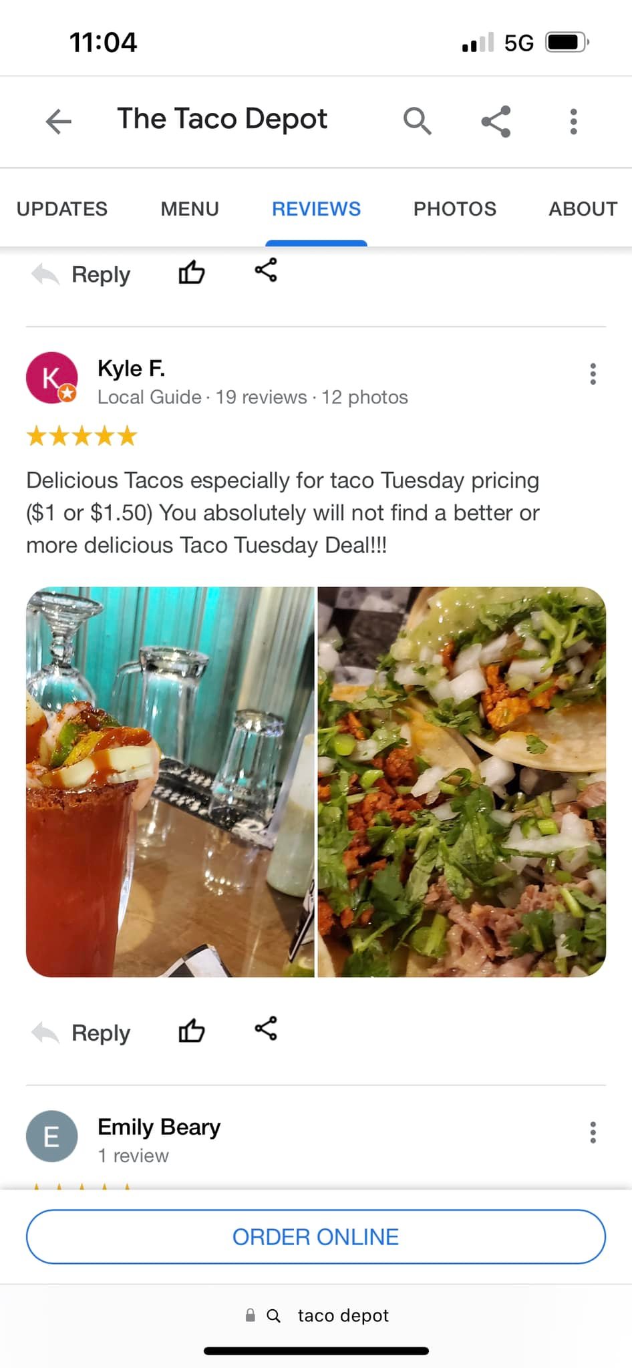View the michelada drink photo
Viewport: 632px width, 1368px height.
pyautogui.click(x=170, y=782)
